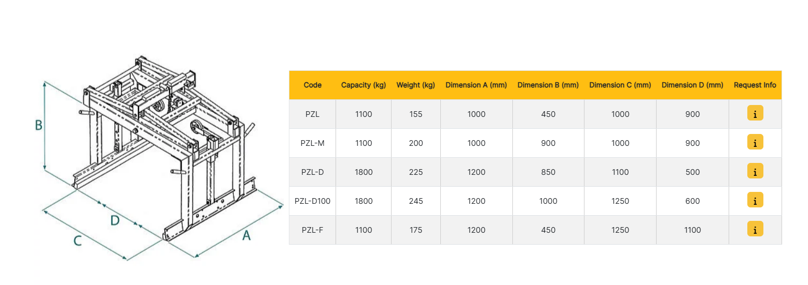Click the Request Info column header
The image size is (808, 285).
755,85
